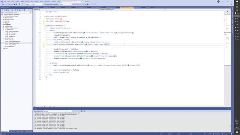Switch to Class View bottom tab

[x=12, y=131]
